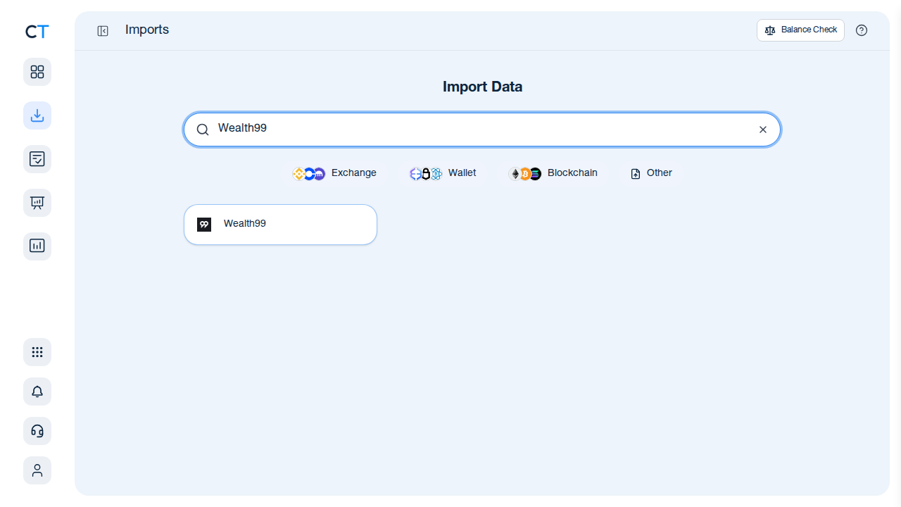Image resolution: width=901 pixels, height=507 pixels.
Task: Open the dashboard grid icon in sidebar
Action: (x=37, y=72)
